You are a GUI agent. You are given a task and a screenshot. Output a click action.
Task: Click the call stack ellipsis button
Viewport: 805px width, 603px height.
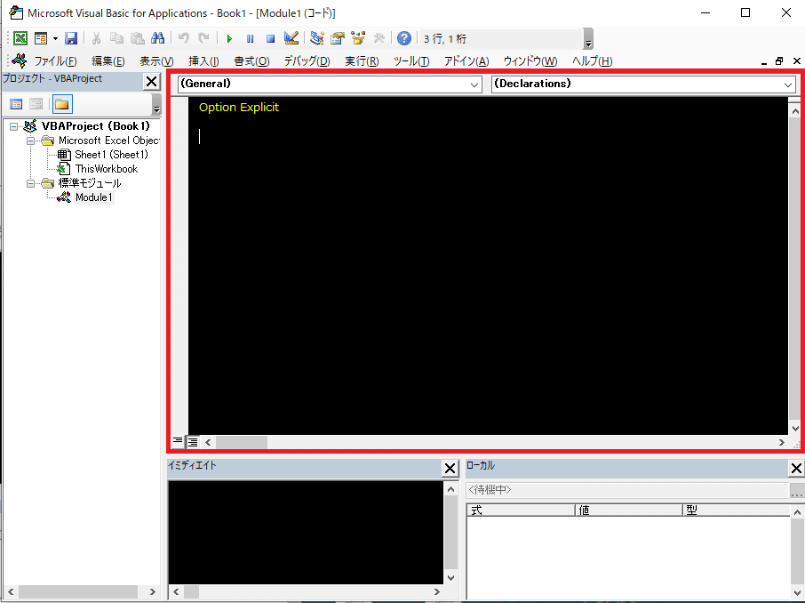(x=797, y=490)
